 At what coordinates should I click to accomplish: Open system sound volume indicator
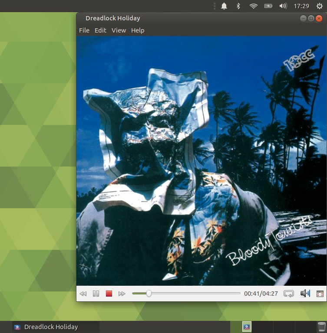[x=283, y=6]
